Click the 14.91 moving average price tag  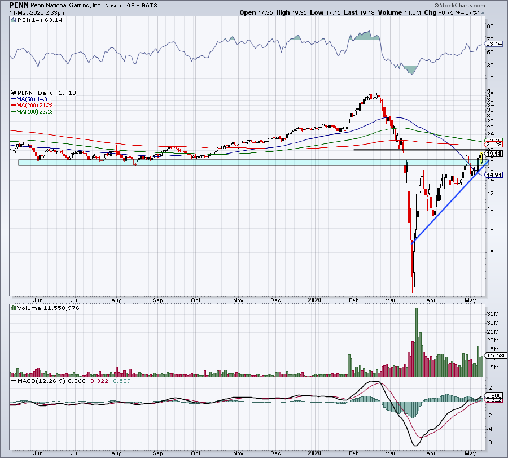493,175
